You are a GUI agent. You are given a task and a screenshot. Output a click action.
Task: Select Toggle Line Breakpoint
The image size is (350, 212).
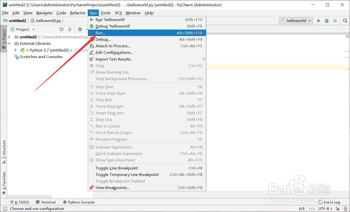147,168
